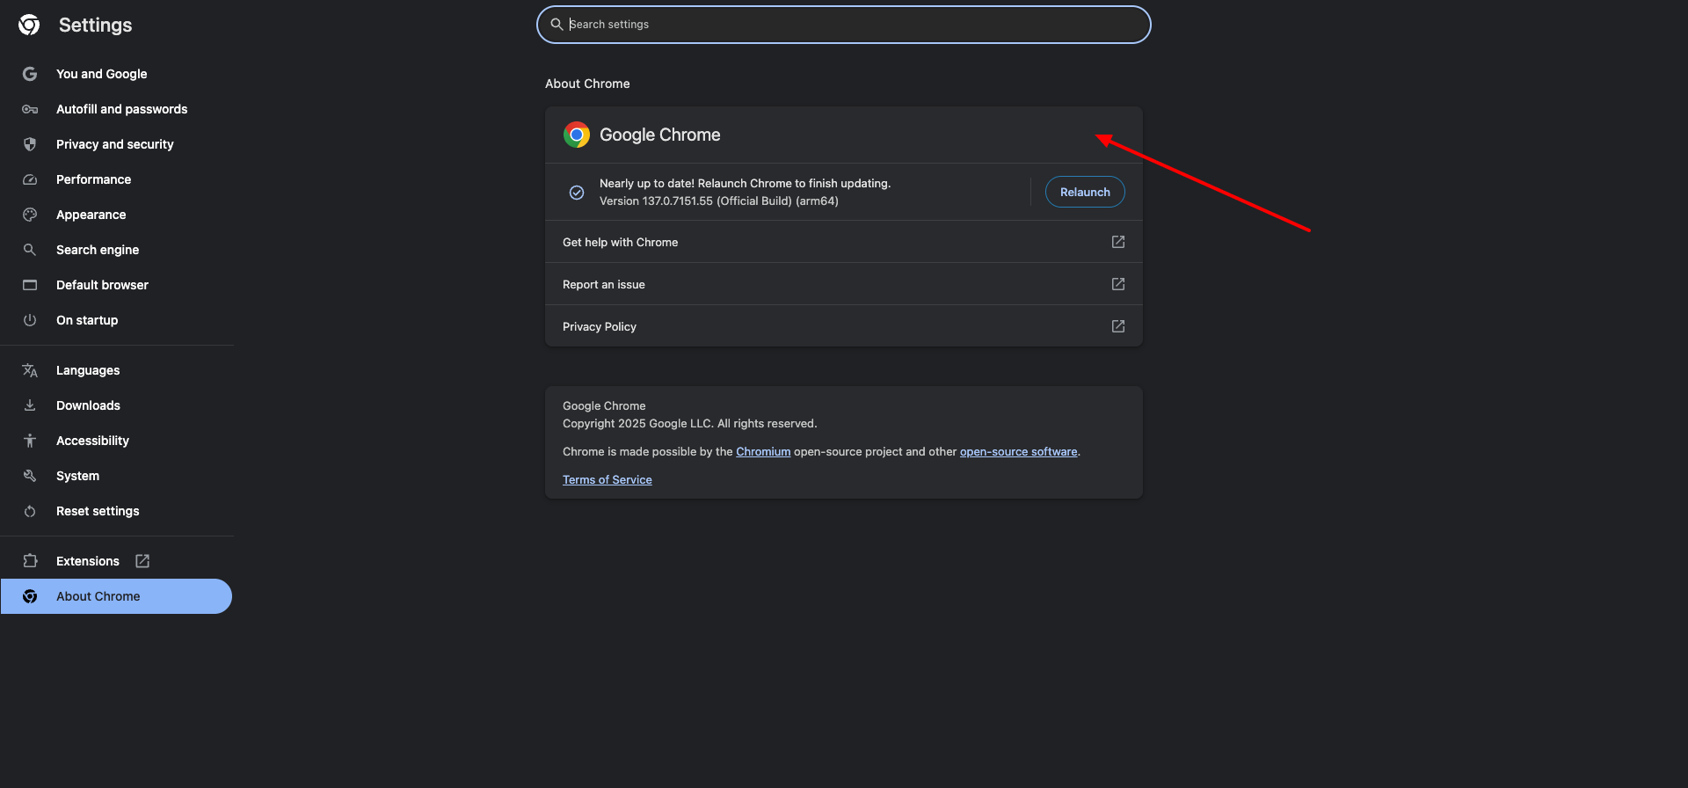Select Privacy and security in sidebar
The height and width of the screenshot is (788, 1688).
click(116, 144)
